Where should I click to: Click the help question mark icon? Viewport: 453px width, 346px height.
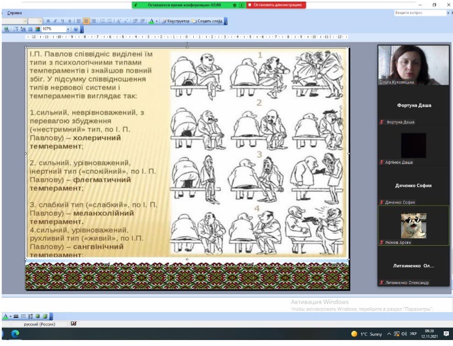pyautogui.click(x=76, y=29)
